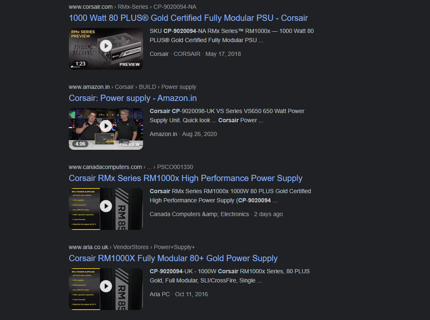This screenshot has width=430, height=320.
Task: Click the 1:23 duration badge on Corsair thumbnail
Action: [x=80, y=64]
